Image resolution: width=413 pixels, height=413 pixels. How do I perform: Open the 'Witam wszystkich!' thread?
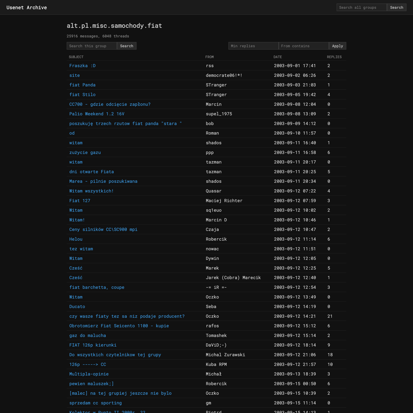(x=91, y=191)
